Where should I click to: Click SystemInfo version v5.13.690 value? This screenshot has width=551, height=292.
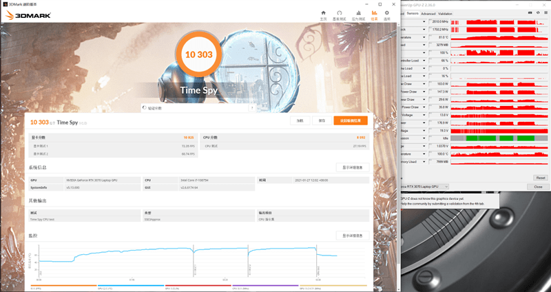coord(74,187)
